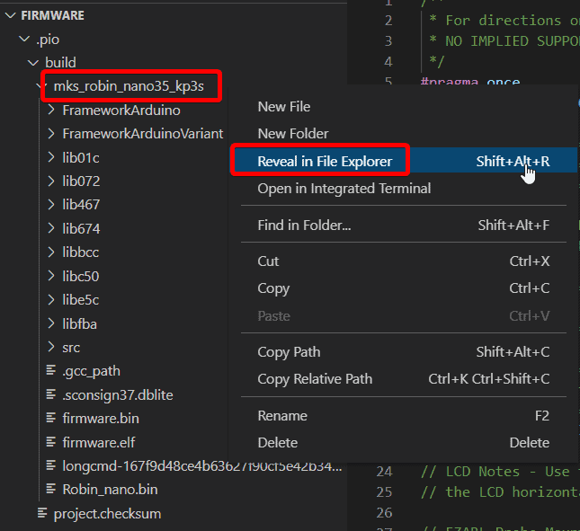Choose Delete from context menu
Viewport: 580px width, 531px height.
[x=277, y=443]
